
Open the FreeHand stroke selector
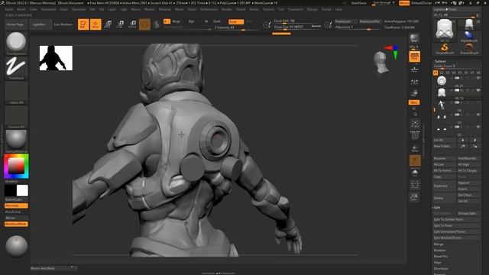coord(16,68)
